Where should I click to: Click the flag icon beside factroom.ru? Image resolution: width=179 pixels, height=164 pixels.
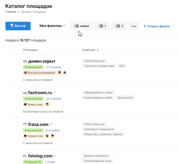coord(25,93)
